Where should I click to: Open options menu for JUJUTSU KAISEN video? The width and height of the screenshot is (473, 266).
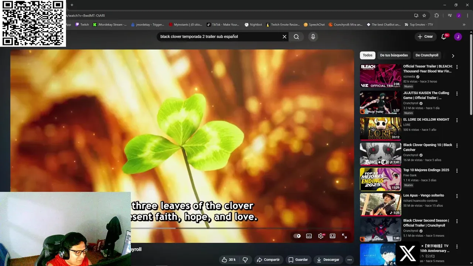point(457,94)
